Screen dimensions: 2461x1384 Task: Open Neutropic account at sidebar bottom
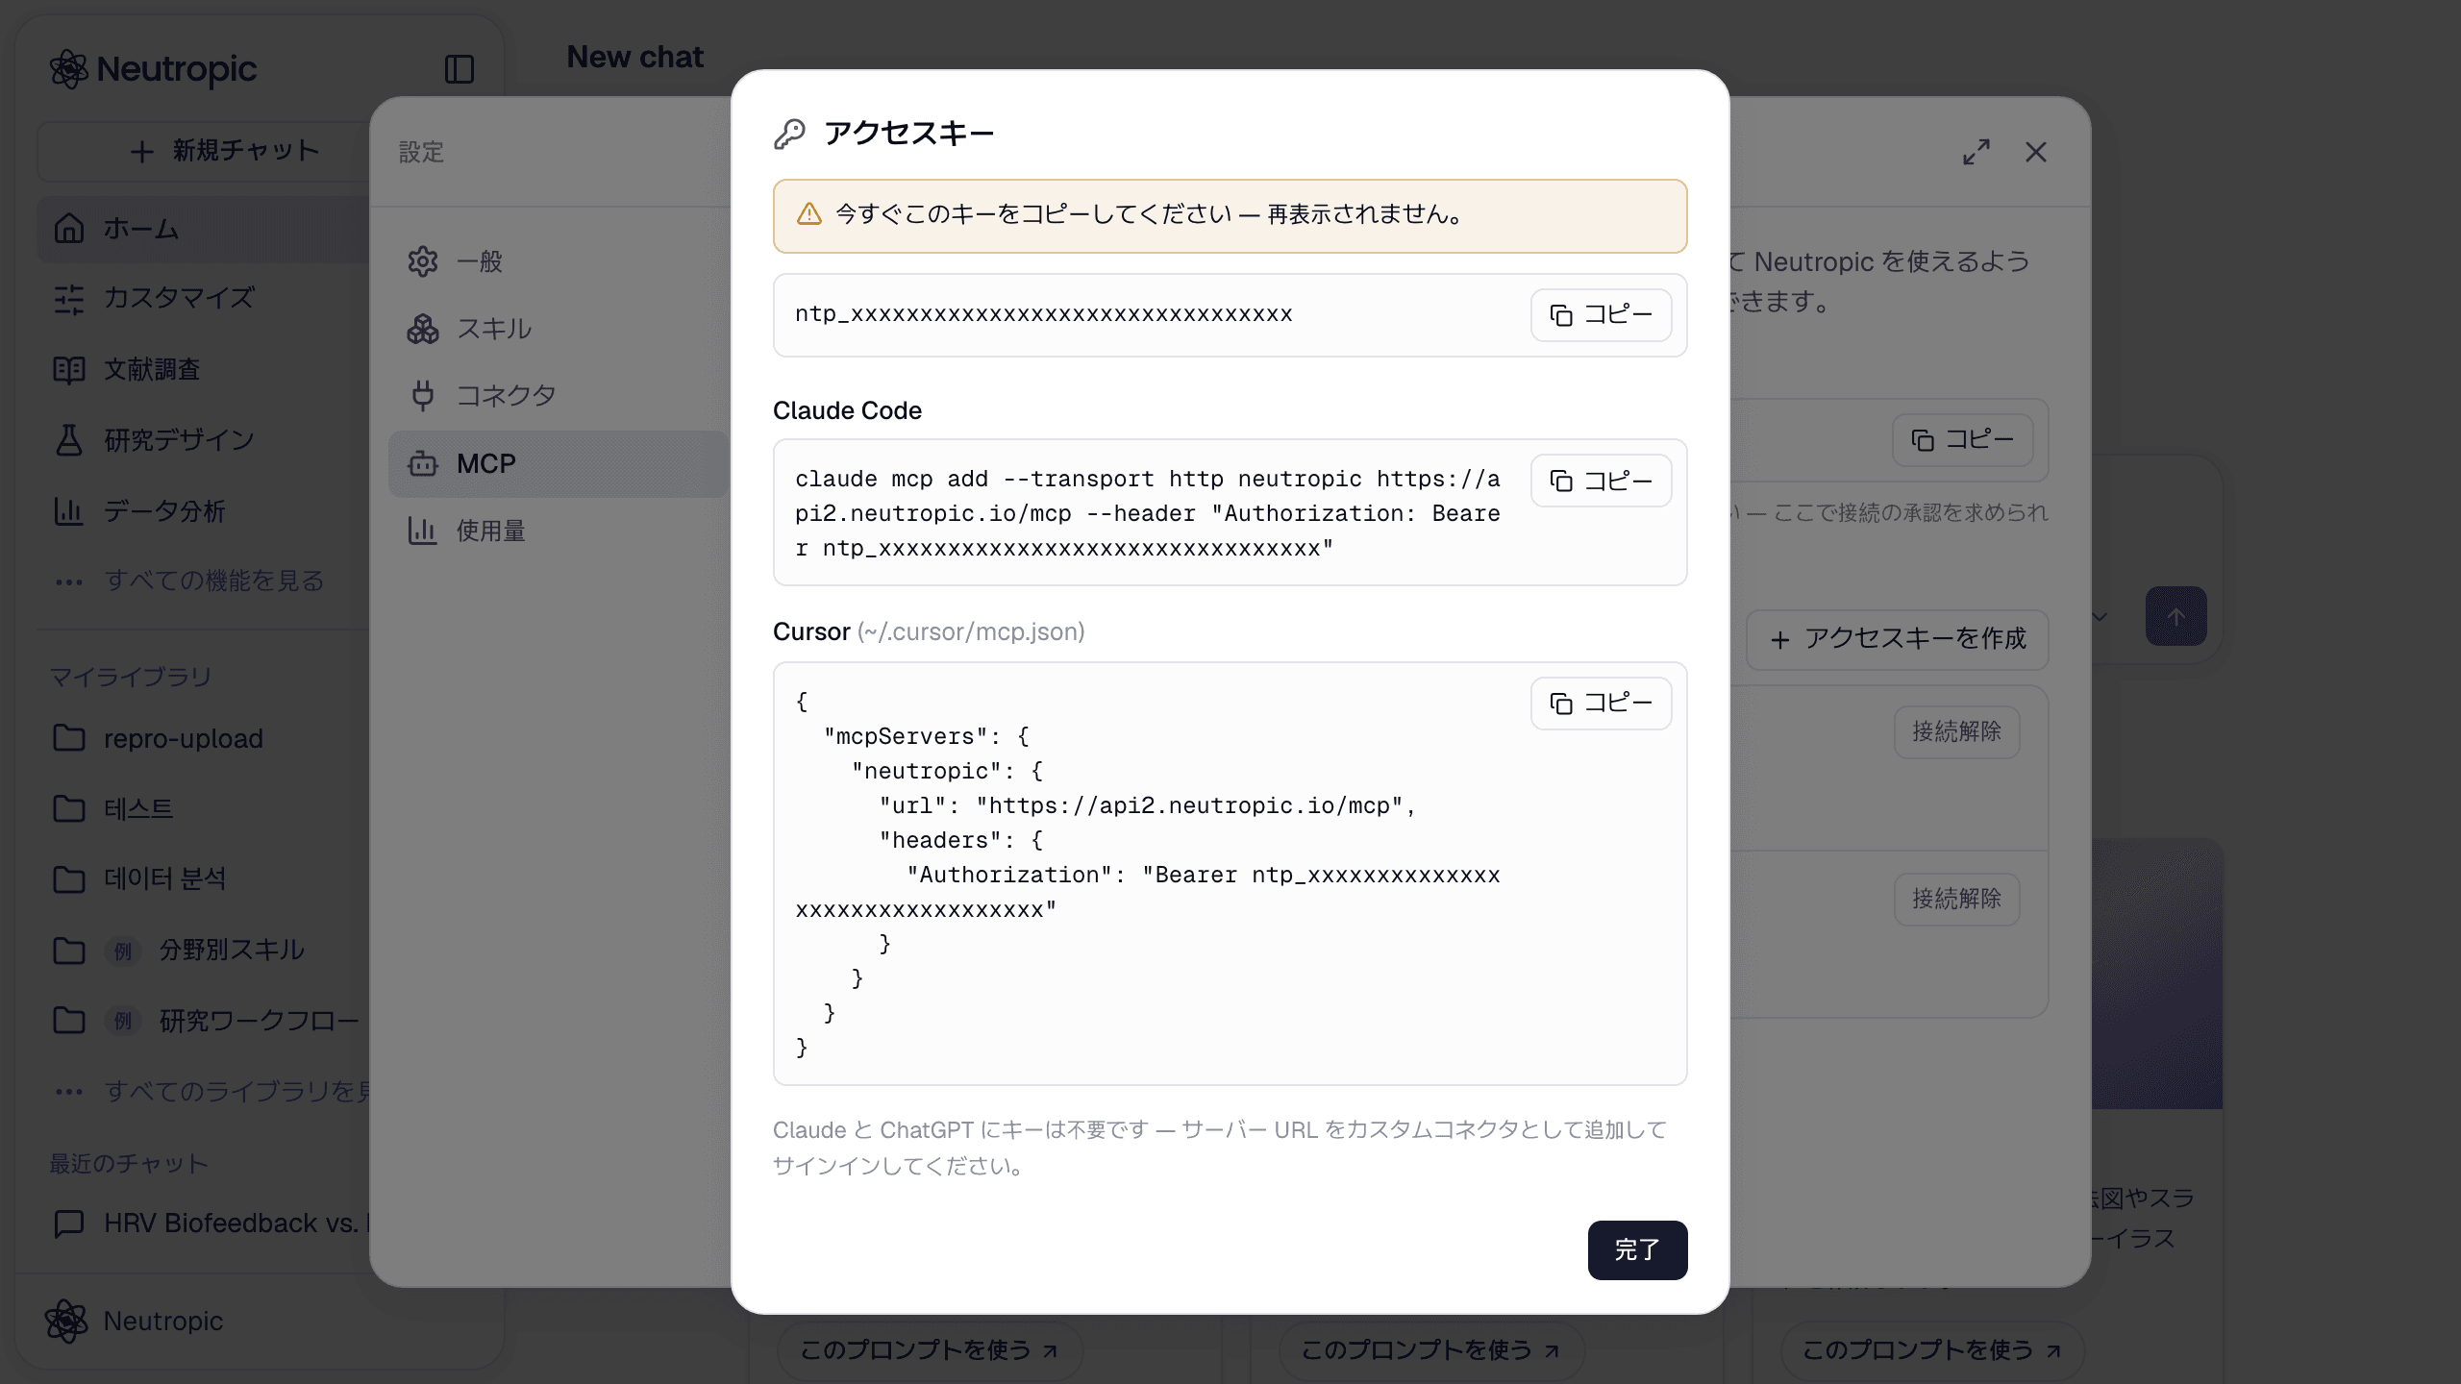pyautogui.click(x=135, y=1322)
